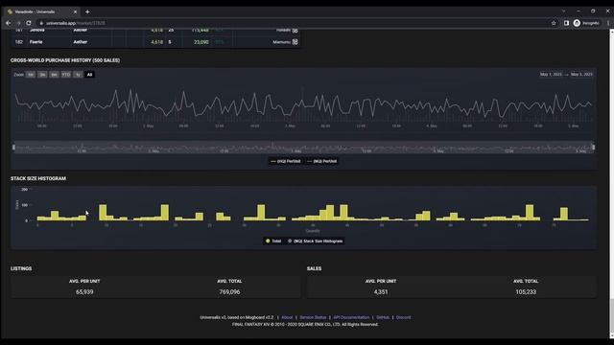Click the listings avg total 769,096
614x345 pixels.
tap(229, 291)
